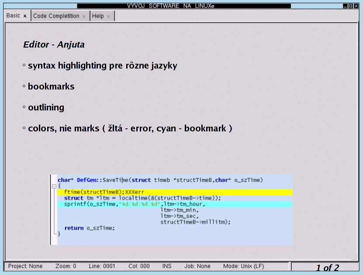Screen dimensions: 363x275
Task: Click the window title bar text
Action: [171, 6]
